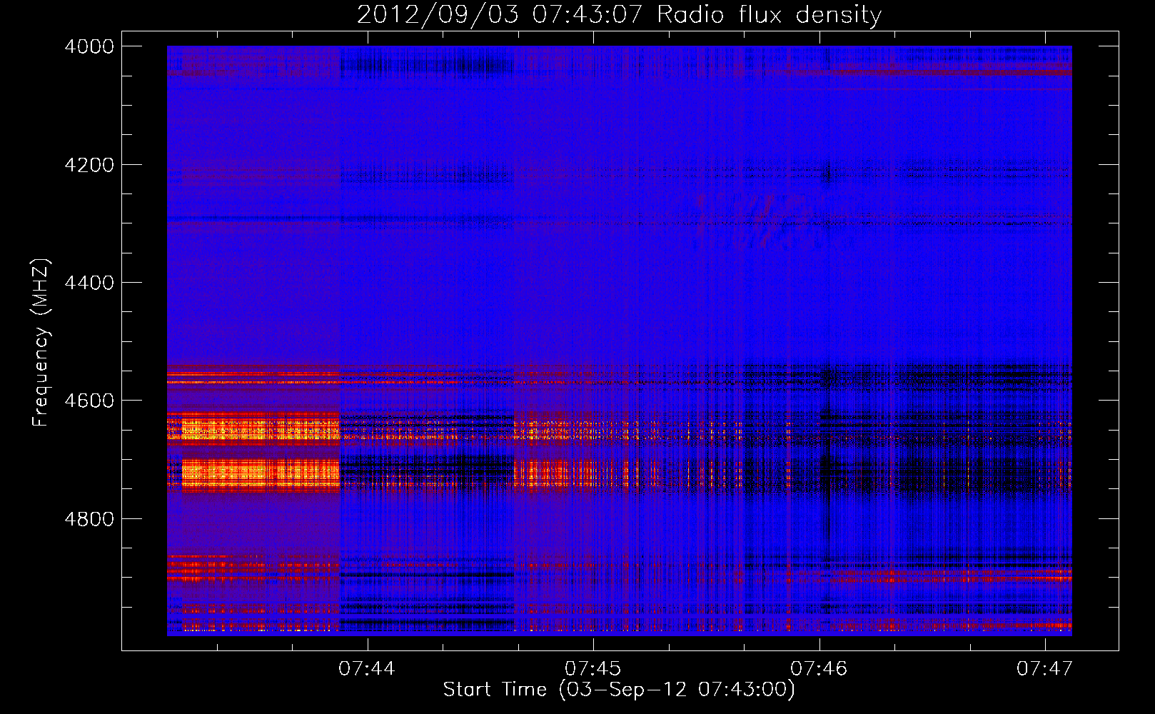The height and width of the screenshot is (714, 1155).
Task: Click the 07:45 time tick label
Action: click(x=592, y=668)
